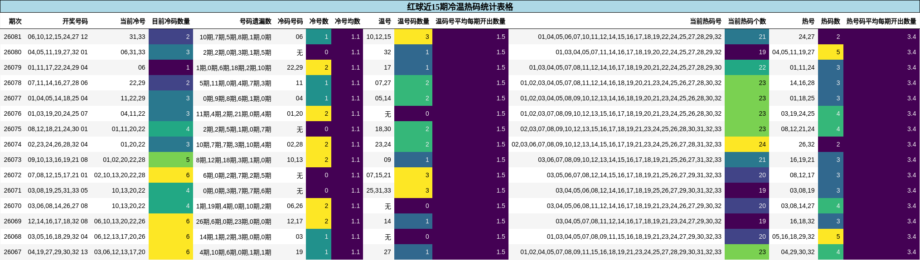Select hot list in row 26074 starting 02,03,06,07
The height and width of the screenshot is (260, 920).
pos(616,144)
